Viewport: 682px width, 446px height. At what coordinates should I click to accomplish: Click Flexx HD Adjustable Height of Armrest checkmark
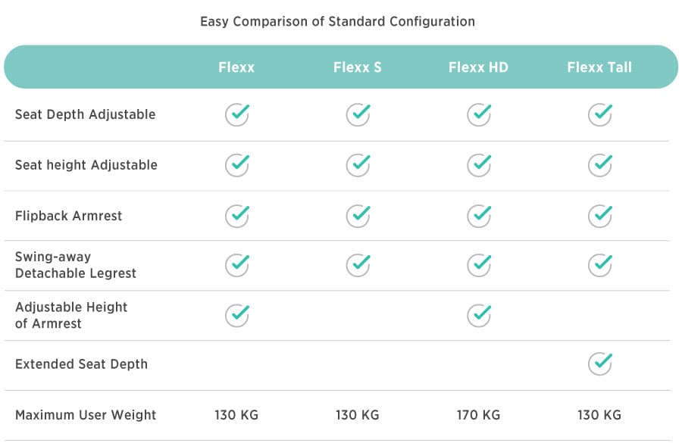(x=479, y=315)
